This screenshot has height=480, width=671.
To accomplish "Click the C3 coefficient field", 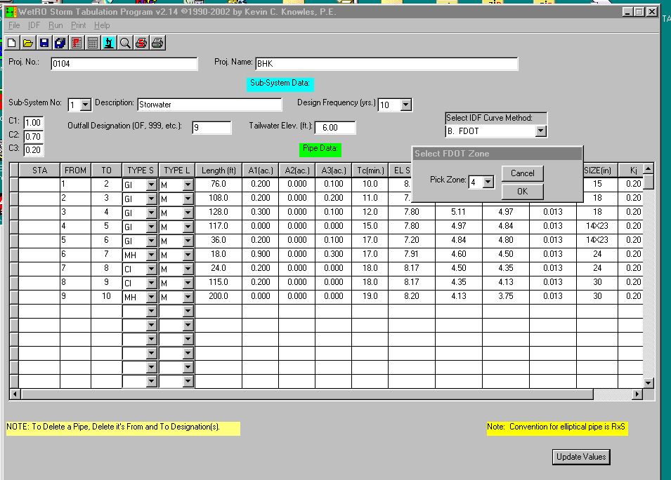I will pyautogui.click(x=34, y=150).
